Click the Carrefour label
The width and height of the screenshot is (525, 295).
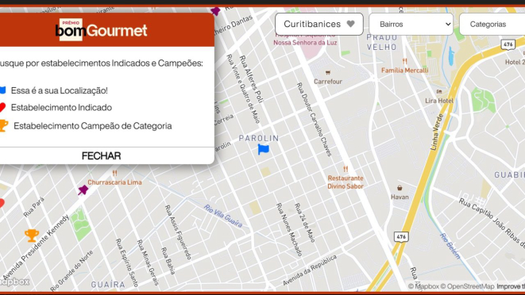[x=328, y=82]
